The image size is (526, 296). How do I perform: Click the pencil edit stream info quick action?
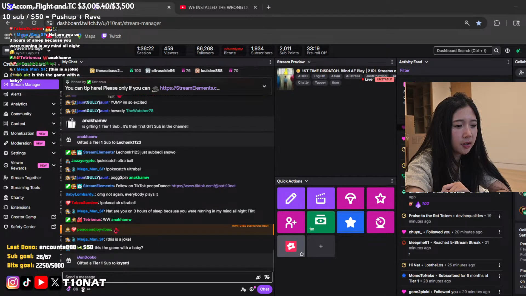(291, 198)
